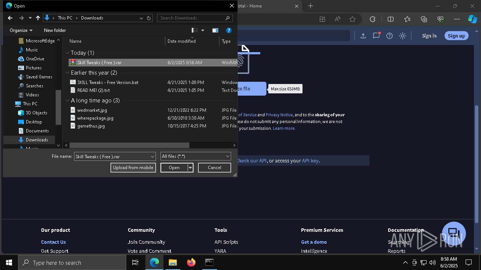The height and width of the screenshot is (270, 481).
Task: Open the Organize menu
Action: (x=21, y=30)
